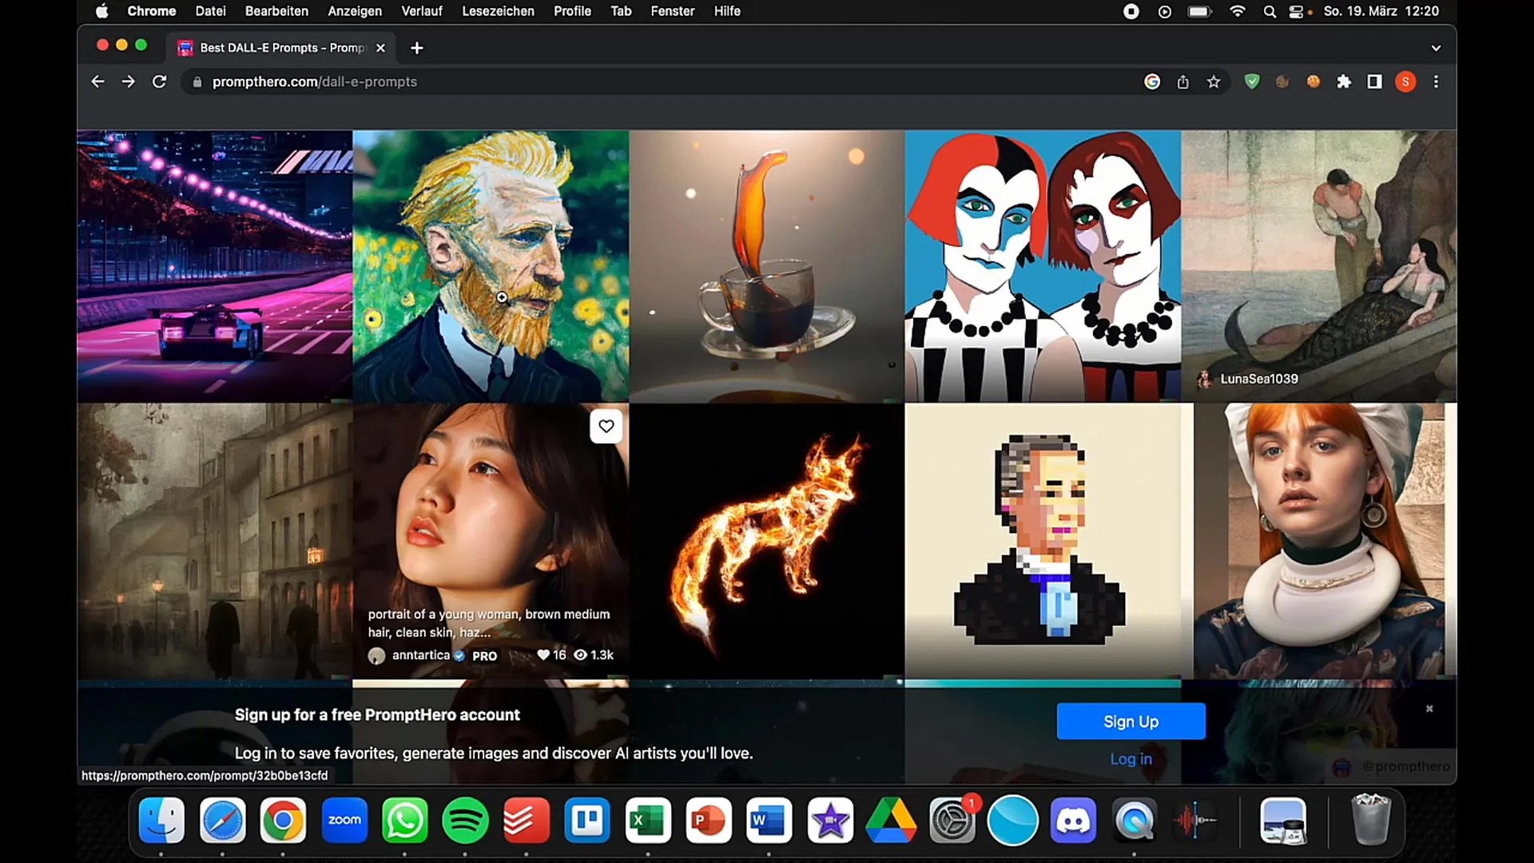Like the young woman portrait with heart icon
The width and height of the screenshot is (1534, 863).
[x=606, y=427]
